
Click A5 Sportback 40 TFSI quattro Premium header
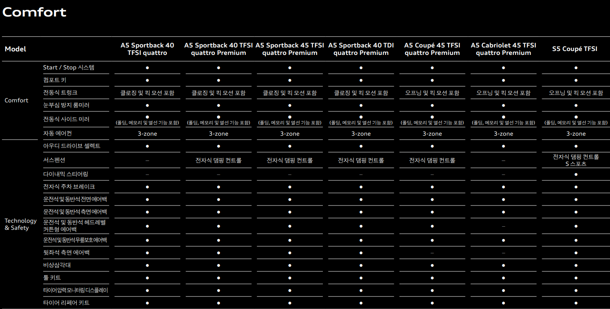point(218,49)
